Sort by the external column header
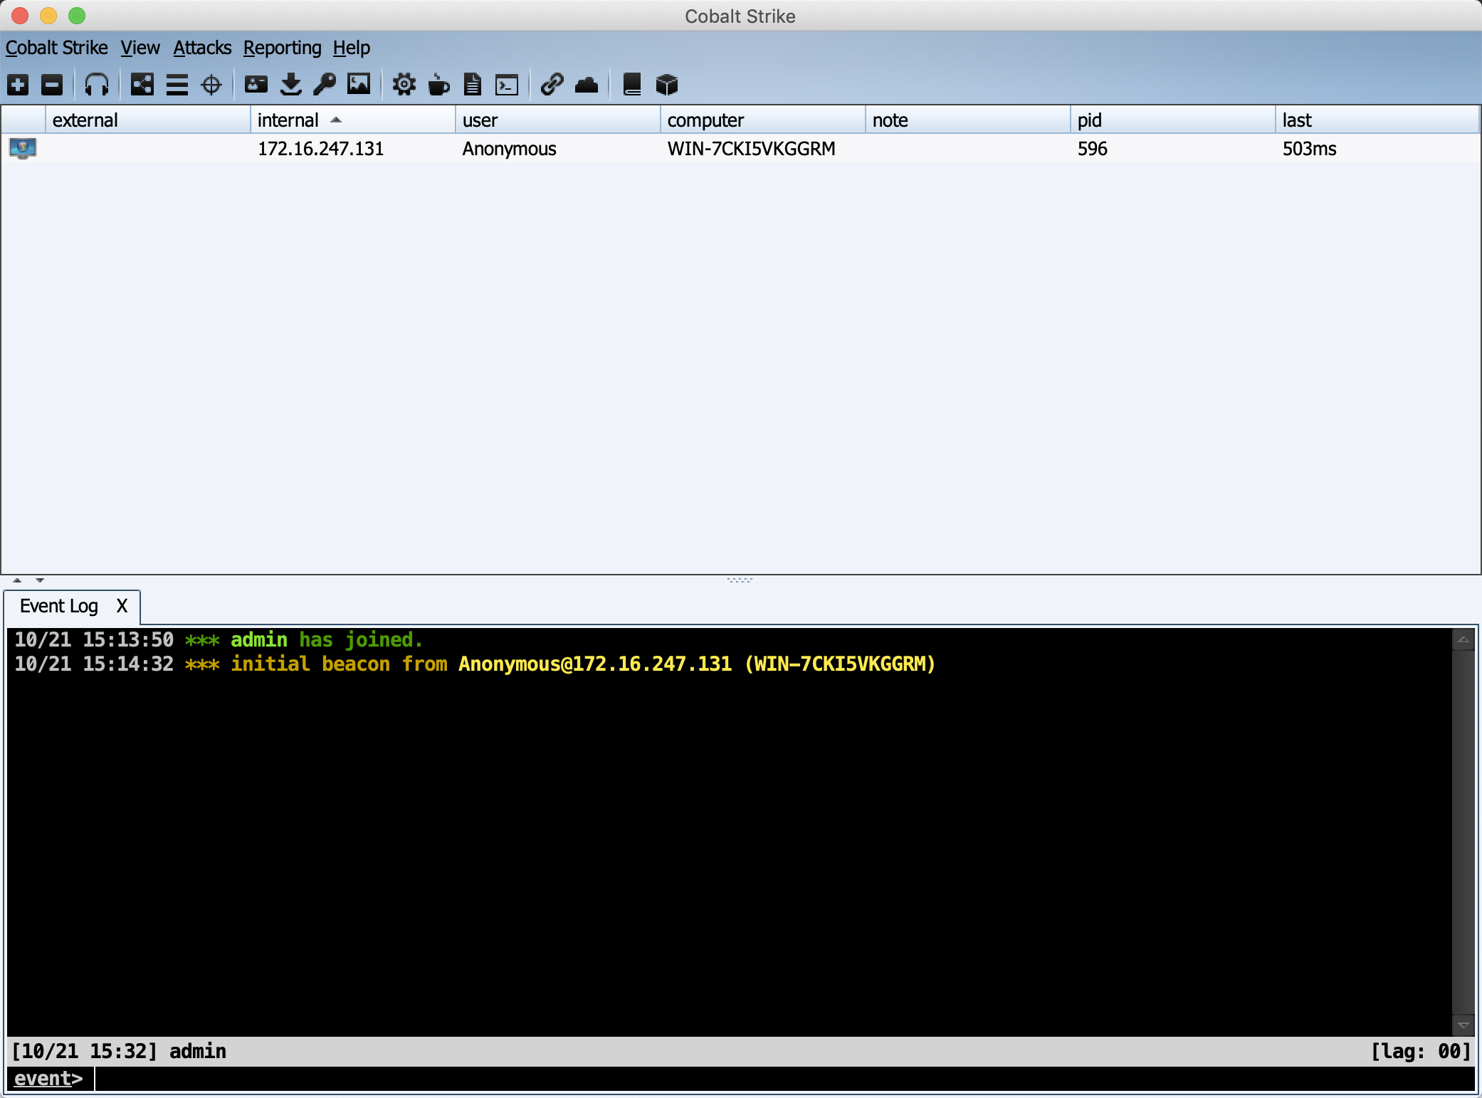Screen dimensions: 1482x1098 click(148, 120)
